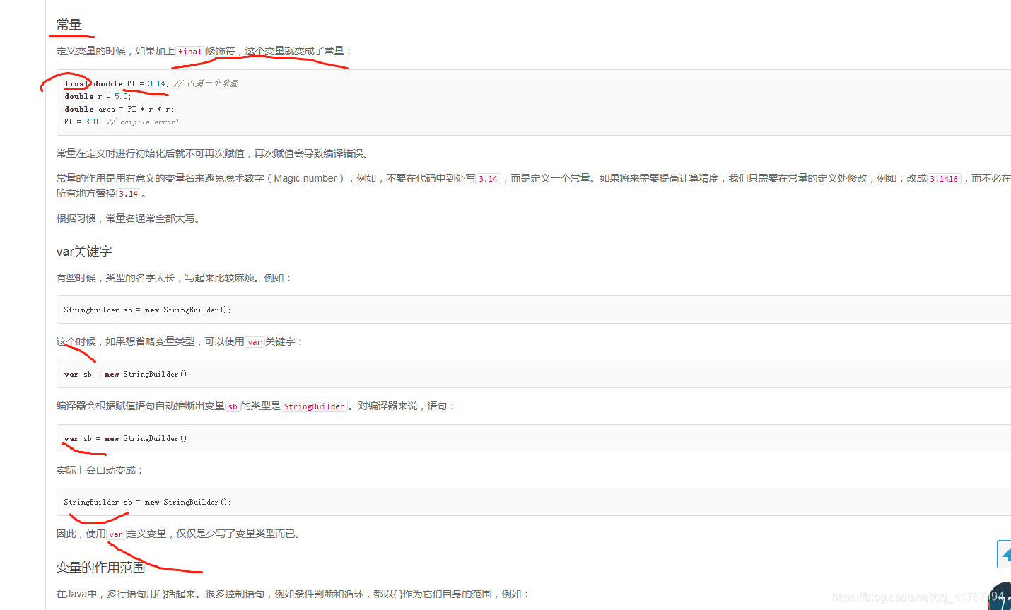Click the phrase "常量的作用是用有意义的变量名来避免魔术数字"
The width and height of the screenshot is (1011, 610).
pos(160,178)
